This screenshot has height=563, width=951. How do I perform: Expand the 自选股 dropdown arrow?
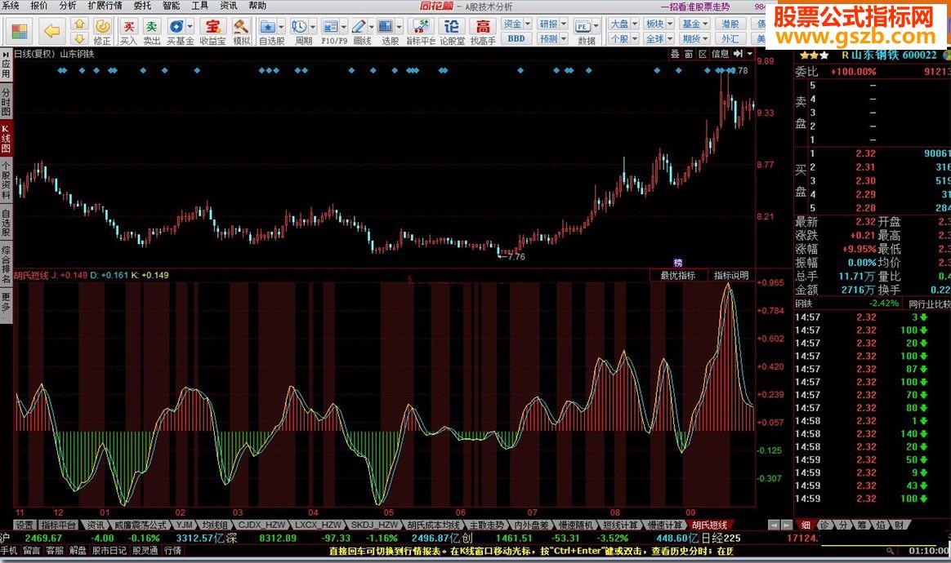click(x=281, y=27)
